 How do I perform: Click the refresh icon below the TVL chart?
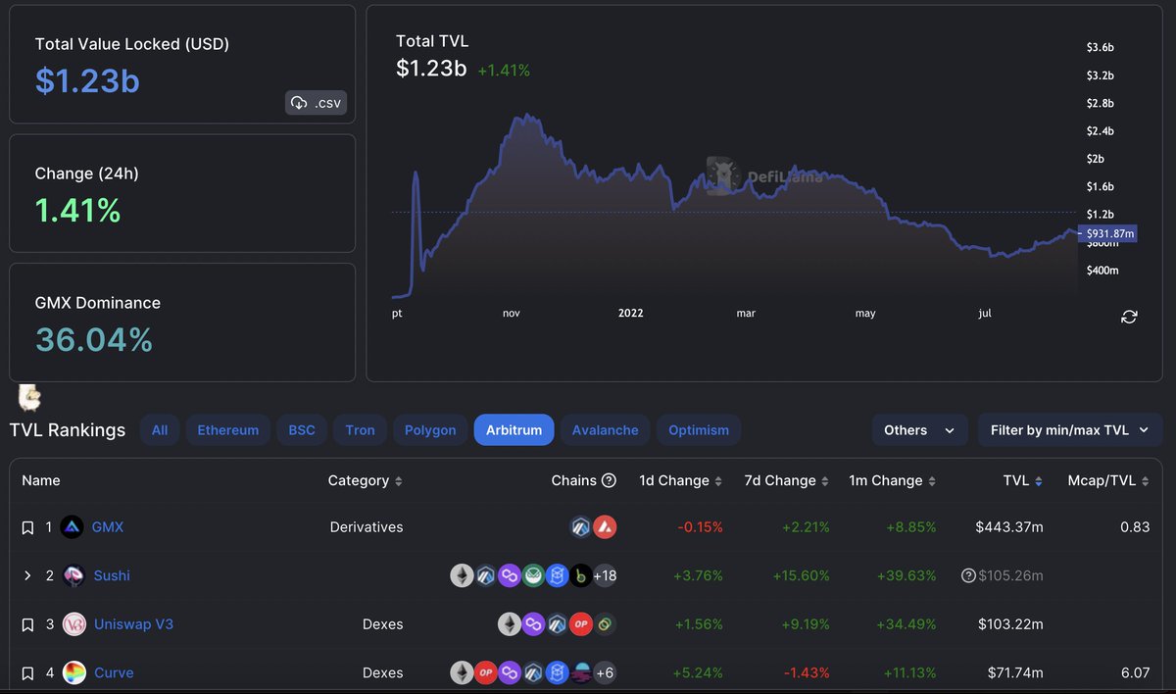point(1128,318)
